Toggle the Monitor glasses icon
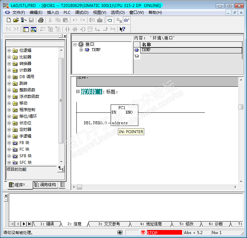This screenshot has width=247, height=238. [126, 20]
